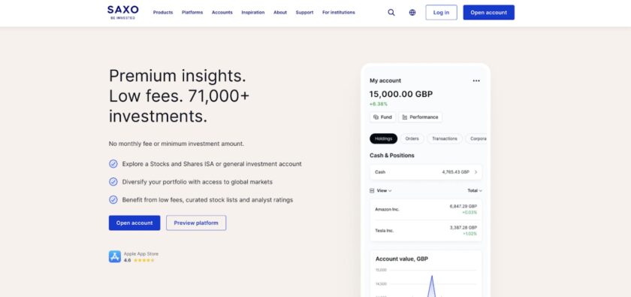Click the Apple App Store icon
This screenshot has height=297, width=631.
coord(115,256)
